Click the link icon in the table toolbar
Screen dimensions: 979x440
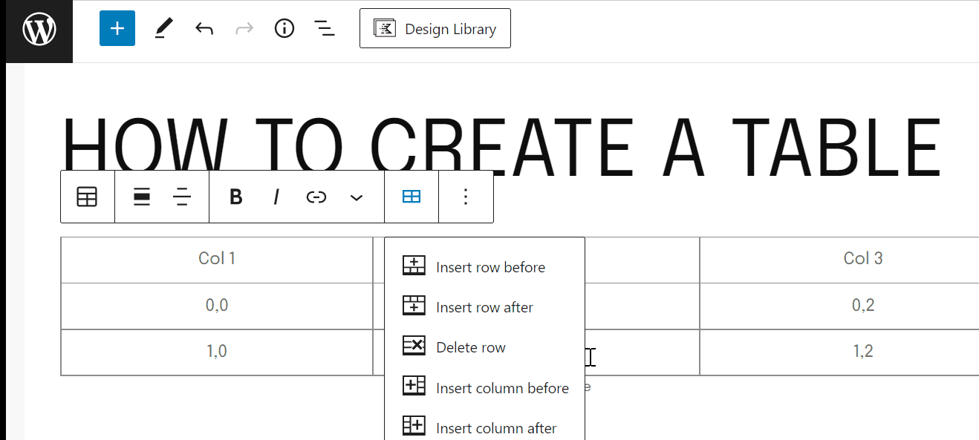click(x=316, y=197)
